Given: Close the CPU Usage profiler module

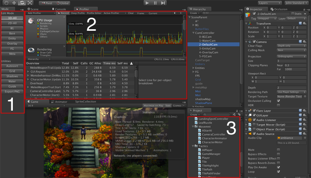Looking at the screenshot, I should click(x=64, y=17).
